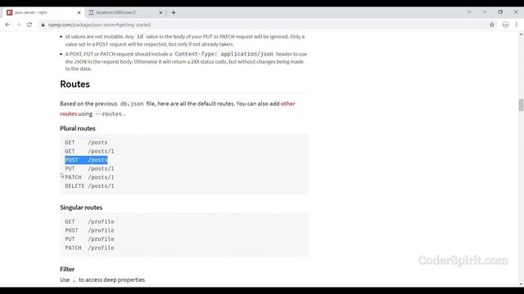Click the 'PUT /profile' code line
524x294 pixels.
coord(89,239)
